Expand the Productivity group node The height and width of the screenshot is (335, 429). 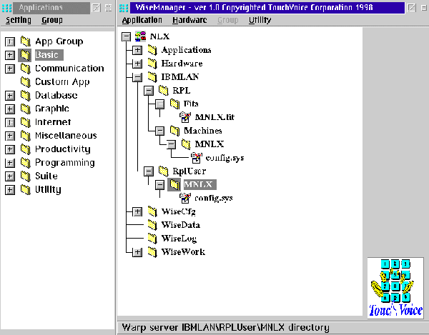point(10,149)
